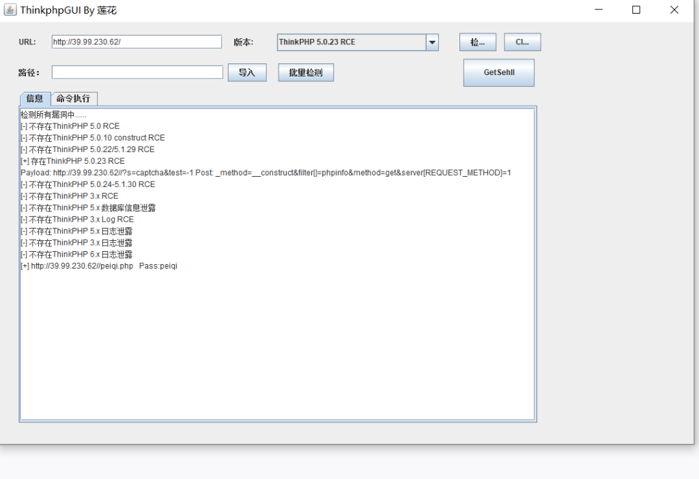
Task: Click the Java app icon in title bar
Action: point(10,10)
